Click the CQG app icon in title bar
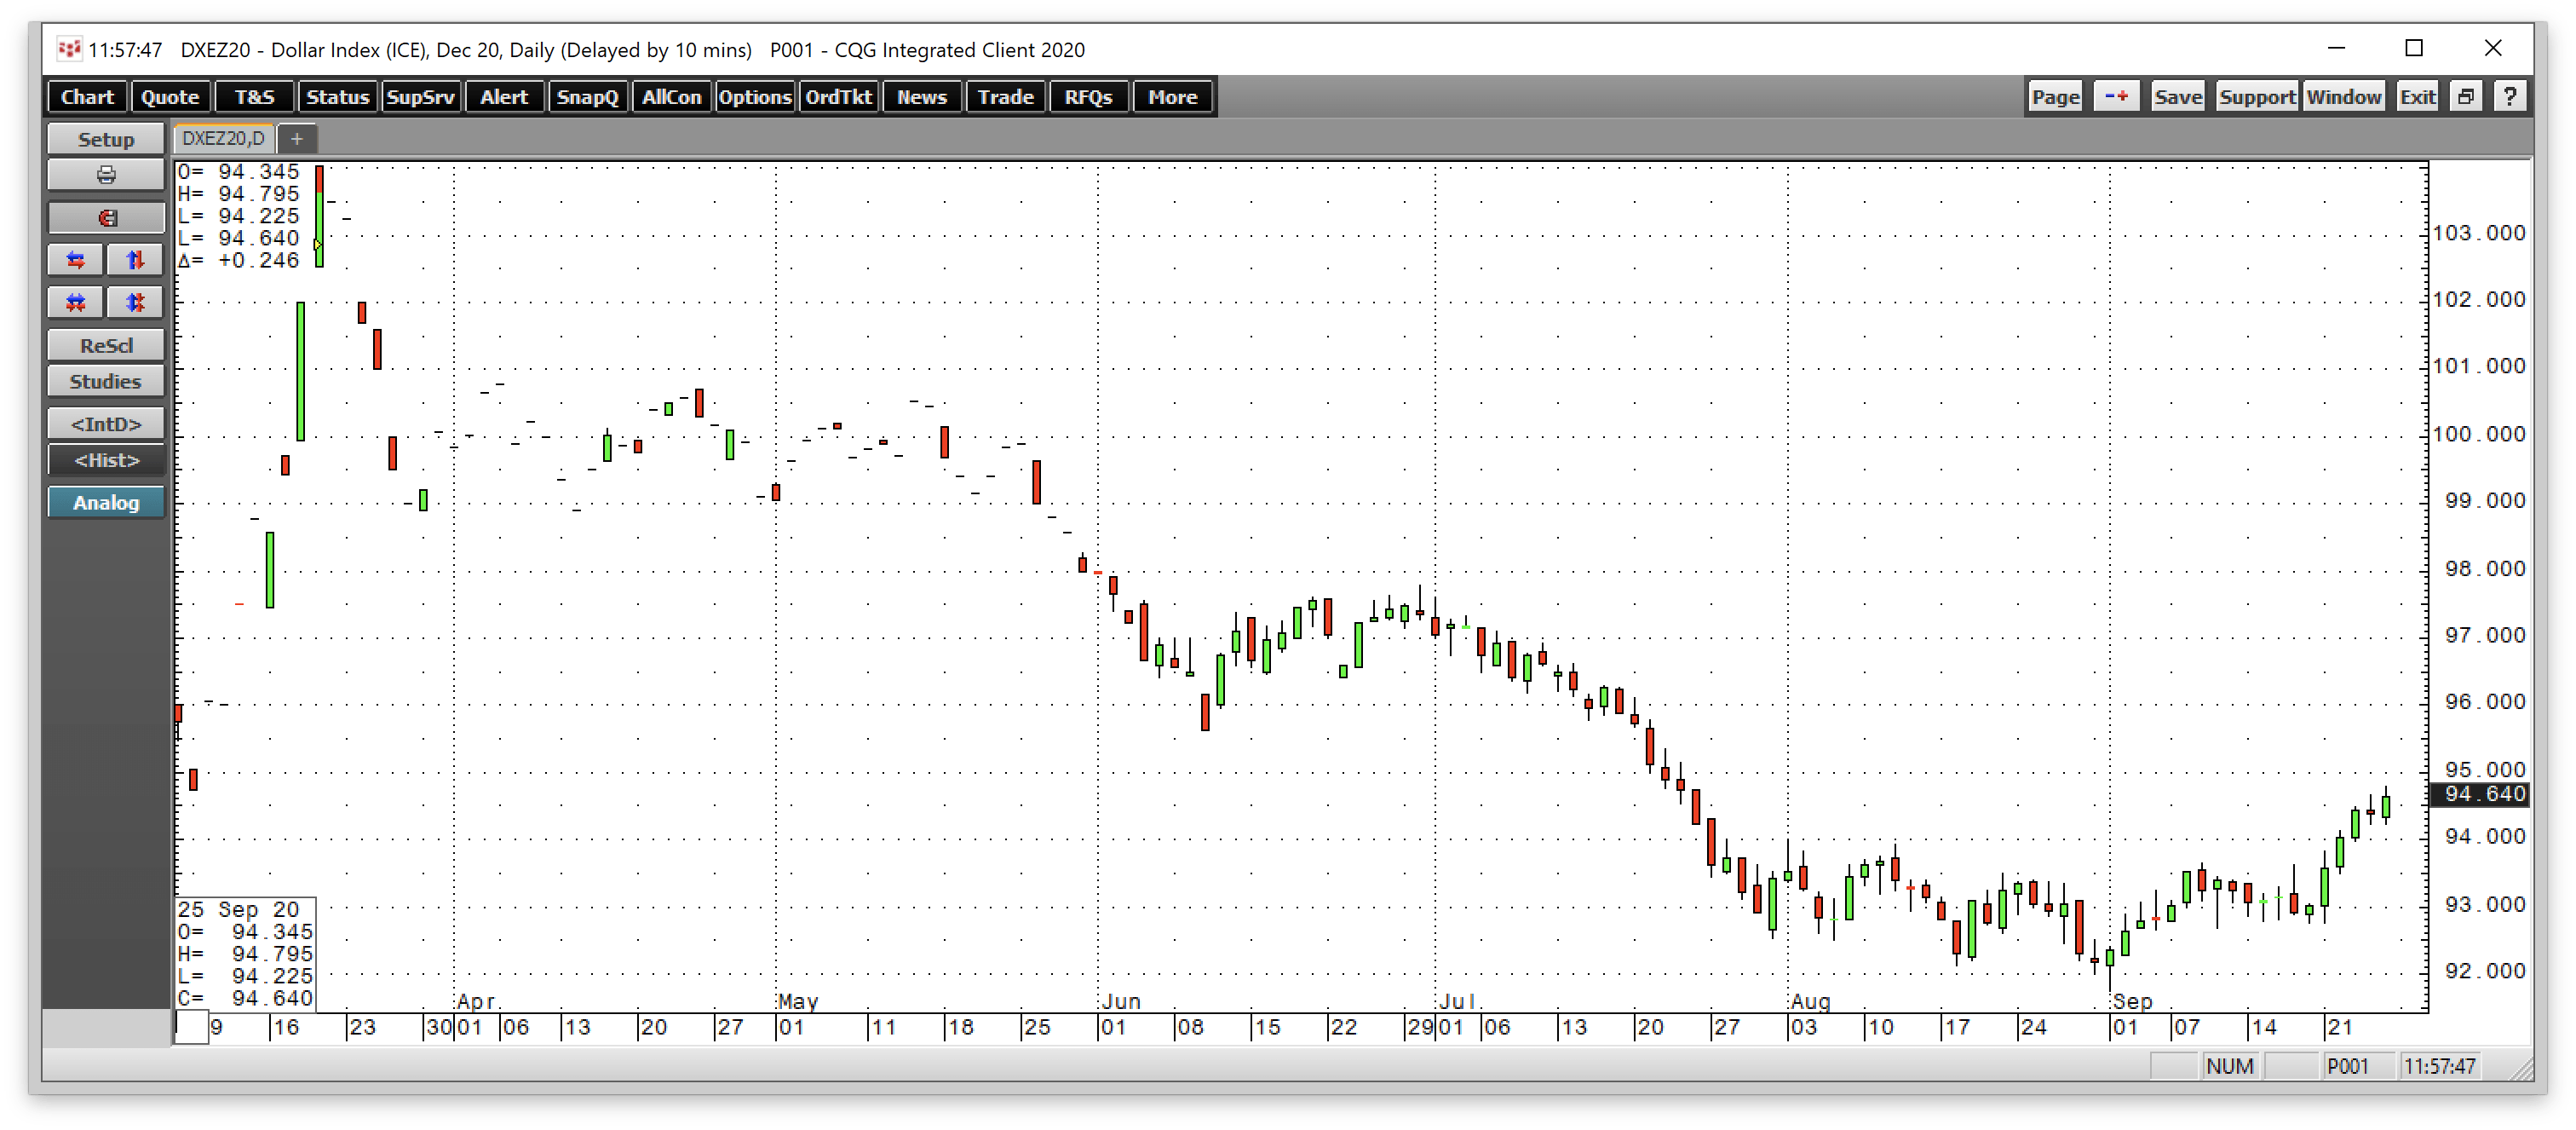Image resolution: width=2576 pixels, height=1130 pixels. (x=69, y=49)
